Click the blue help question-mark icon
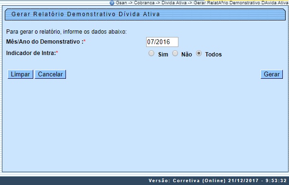The image size is (289, 185). [112, 3]
